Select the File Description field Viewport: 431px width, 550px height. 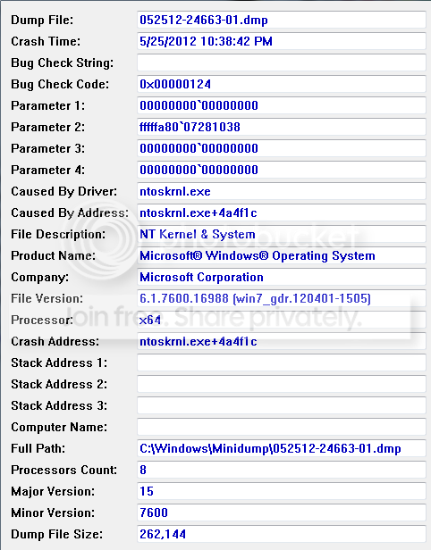pos(282,234)
